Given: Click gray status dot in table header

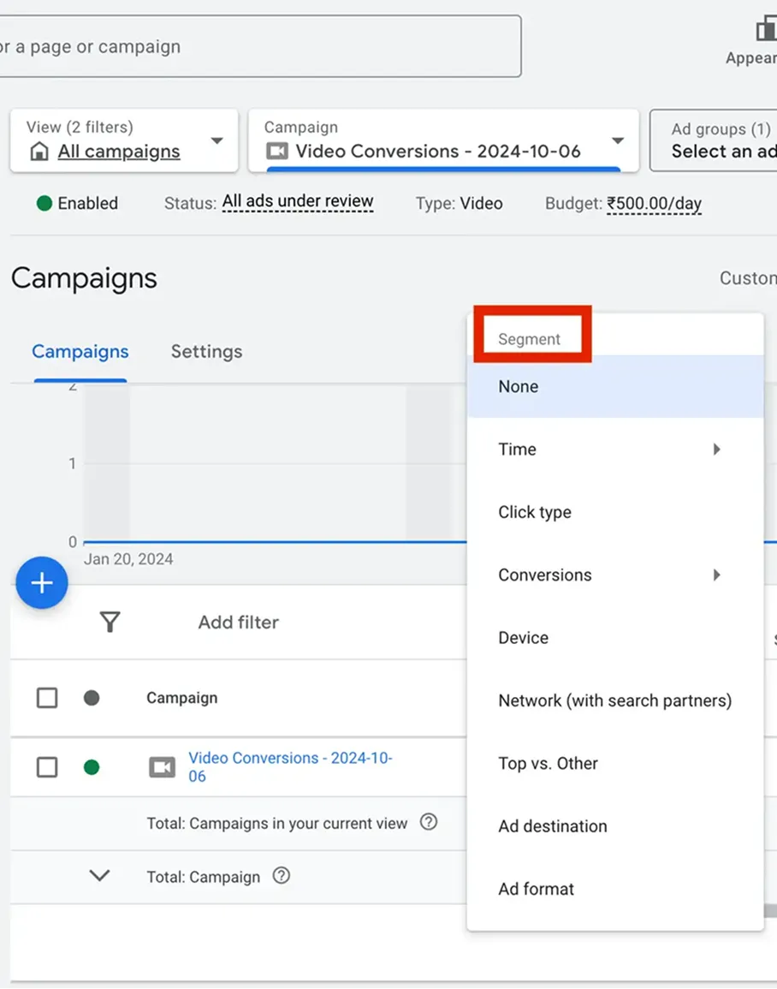Looking at the screenshot, I should pos(92,698).
